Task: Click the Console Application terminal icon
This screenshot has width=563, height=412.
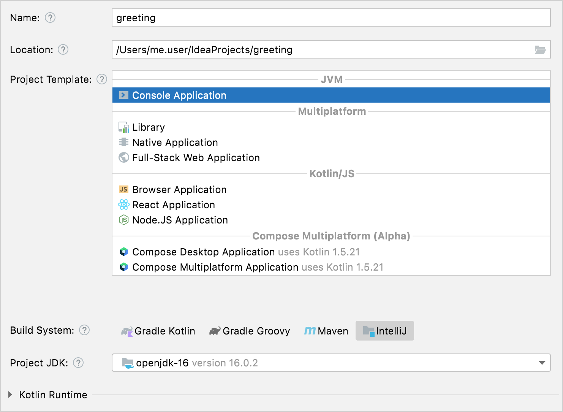Action: tap(124, 95)
